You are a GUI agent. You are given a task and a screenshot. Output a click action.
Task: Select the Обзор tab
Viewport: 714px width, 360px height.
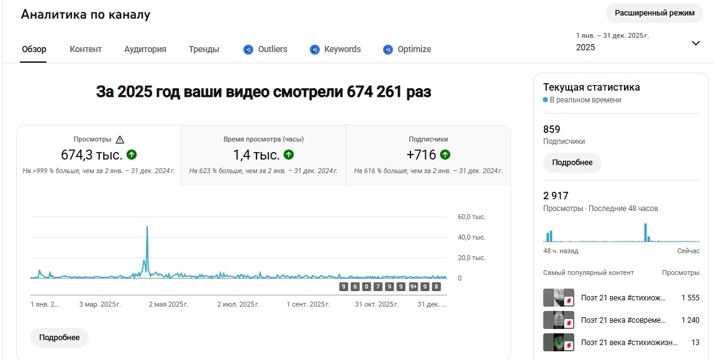[x=34, y=49]
